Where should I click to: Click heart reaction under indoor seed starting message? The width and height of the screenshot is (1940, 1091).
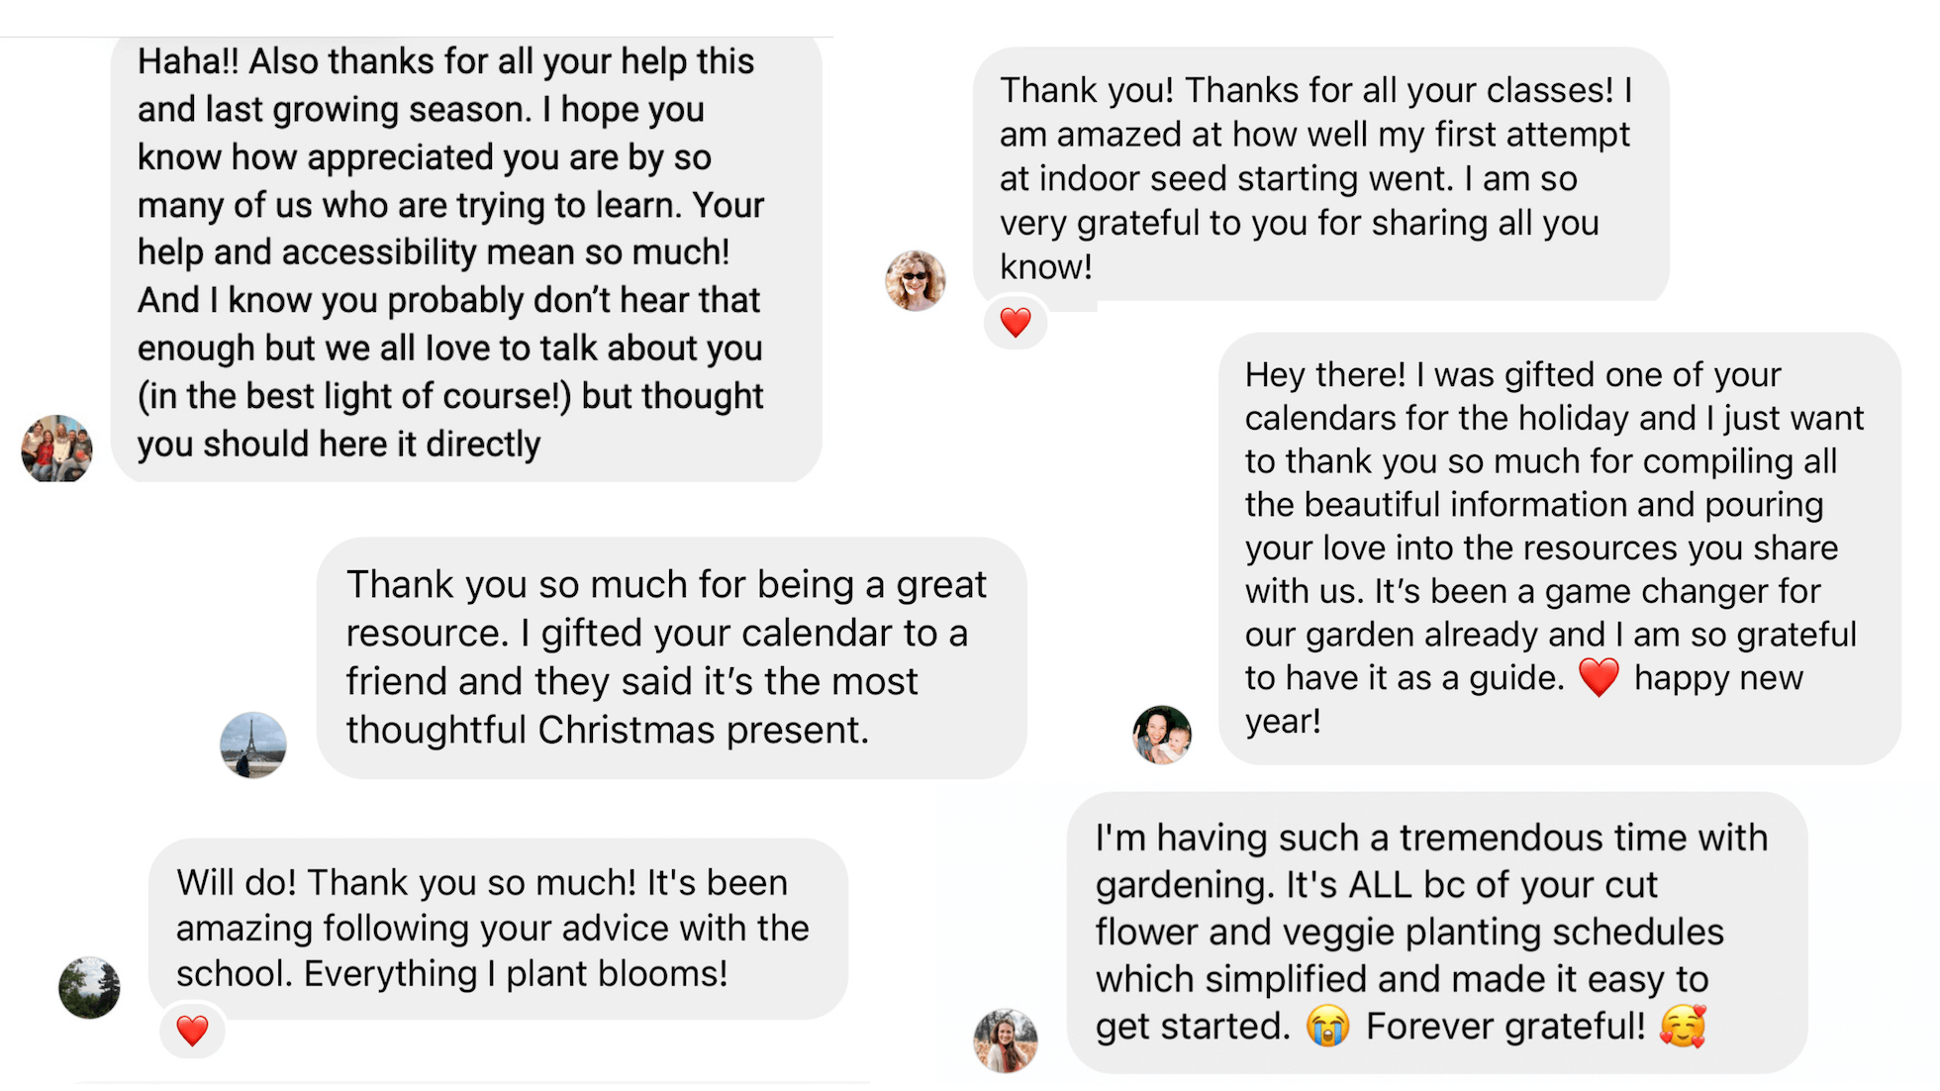tap(1016, 322)
